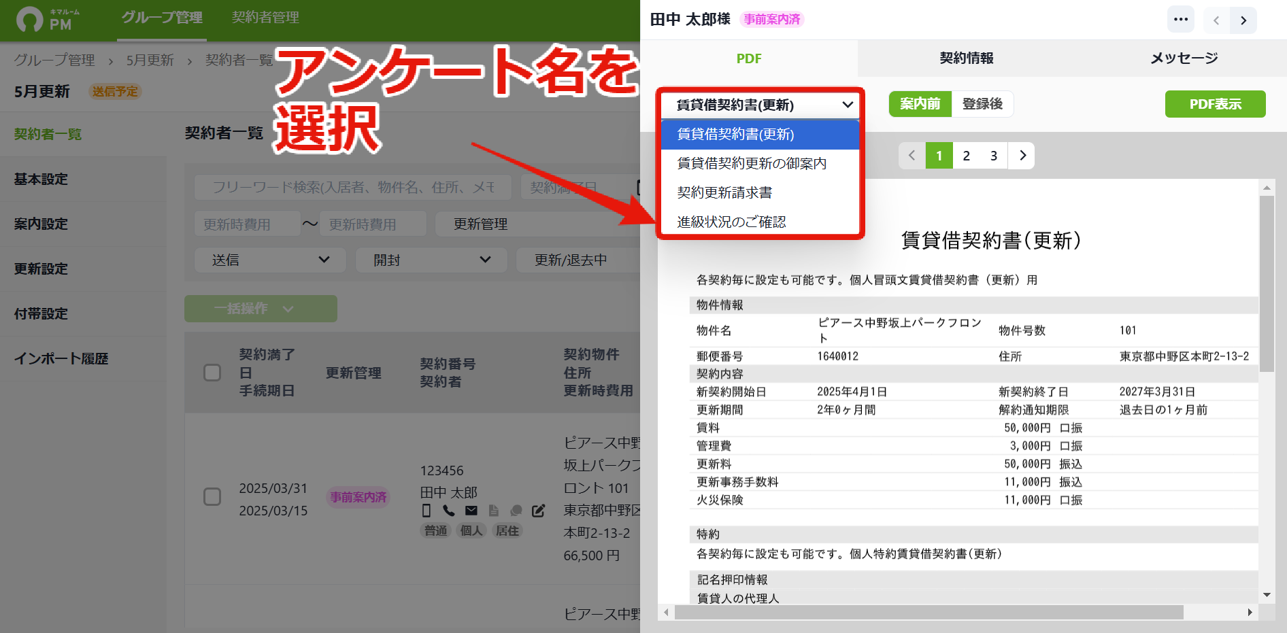
Task: Open the 賃貸借契約書(更新) document dropdown
Action: [760, 105]
